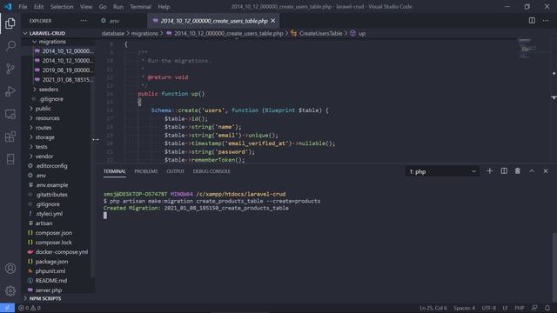Open the Accounts menu icon
Viewport: 557px width, 313px height.
[x=10, y=269]
